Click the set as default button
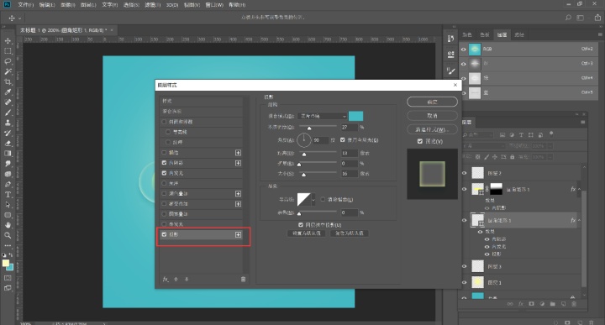This screenshot has height=325, width=605. coord(307,233)
